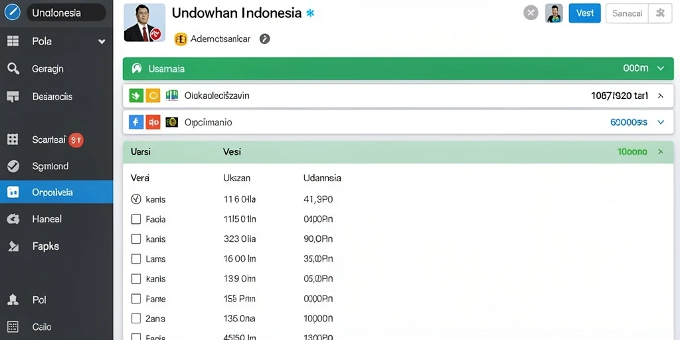Click the Ademctisanlcar label

point(220,39)
